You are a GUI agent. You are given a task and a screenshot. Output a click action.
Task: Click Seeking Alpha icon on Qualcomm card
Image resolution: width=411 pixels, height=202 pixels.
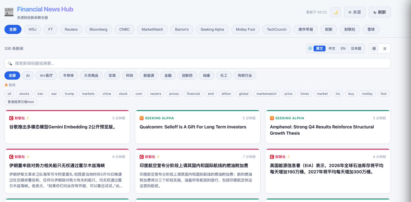click(141, 118)
